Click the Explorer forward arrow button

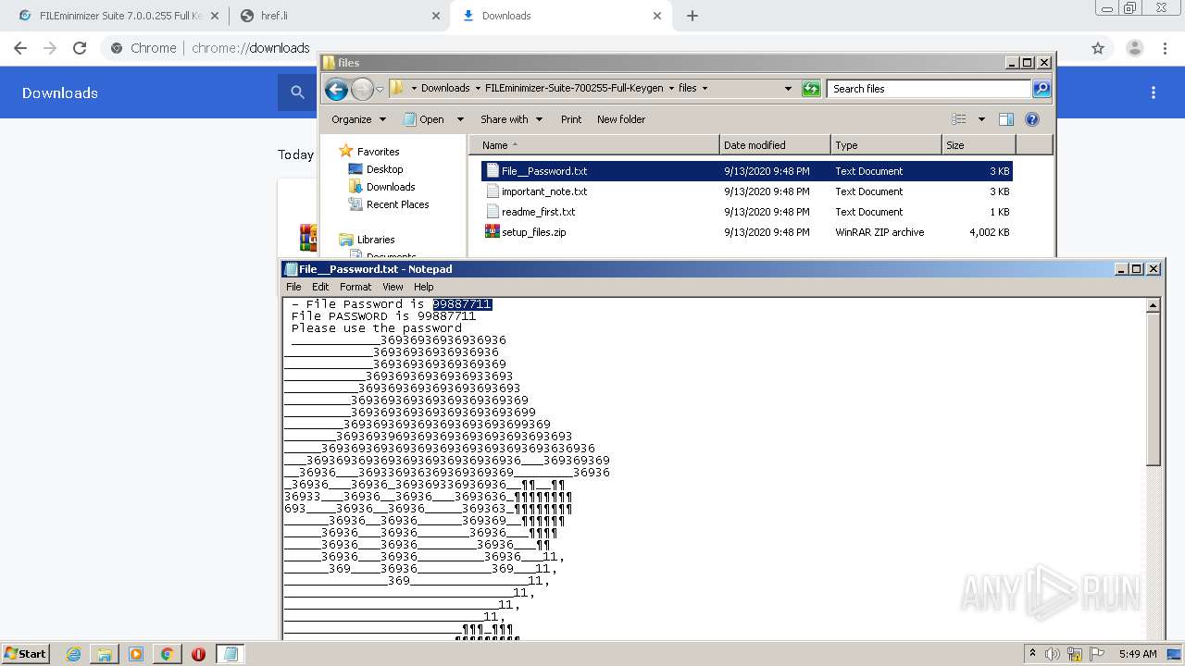(x=362, y=89)
